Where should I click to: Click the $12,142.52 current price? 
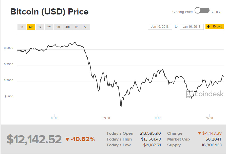tap(34, 139)
